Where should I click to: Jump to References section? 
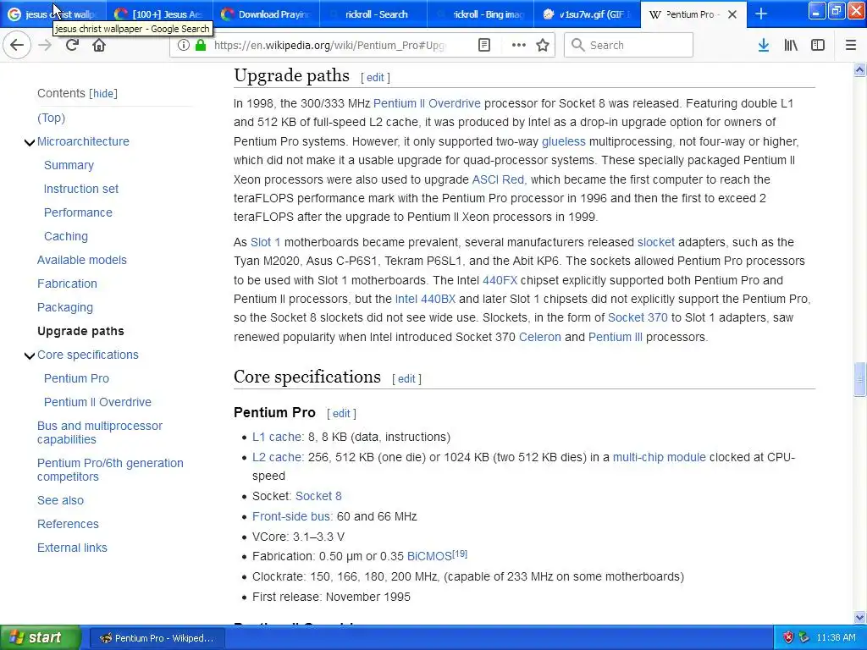coord(68,525)
